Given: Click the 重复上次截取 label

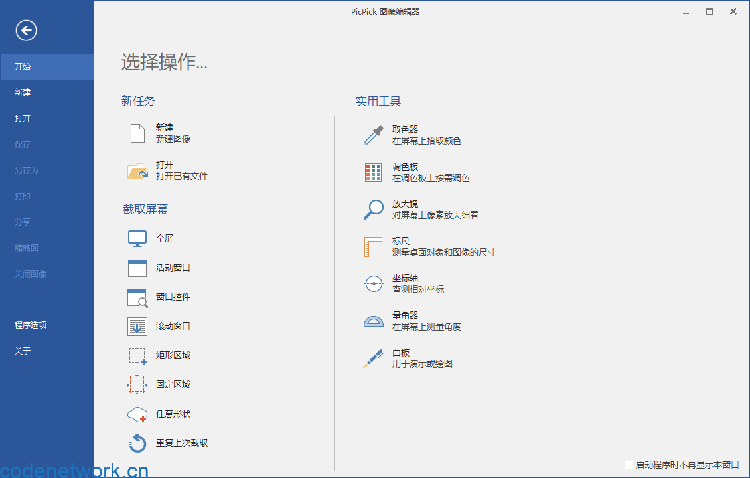Looking at the screenshot, I should click(x=182, y=443).
